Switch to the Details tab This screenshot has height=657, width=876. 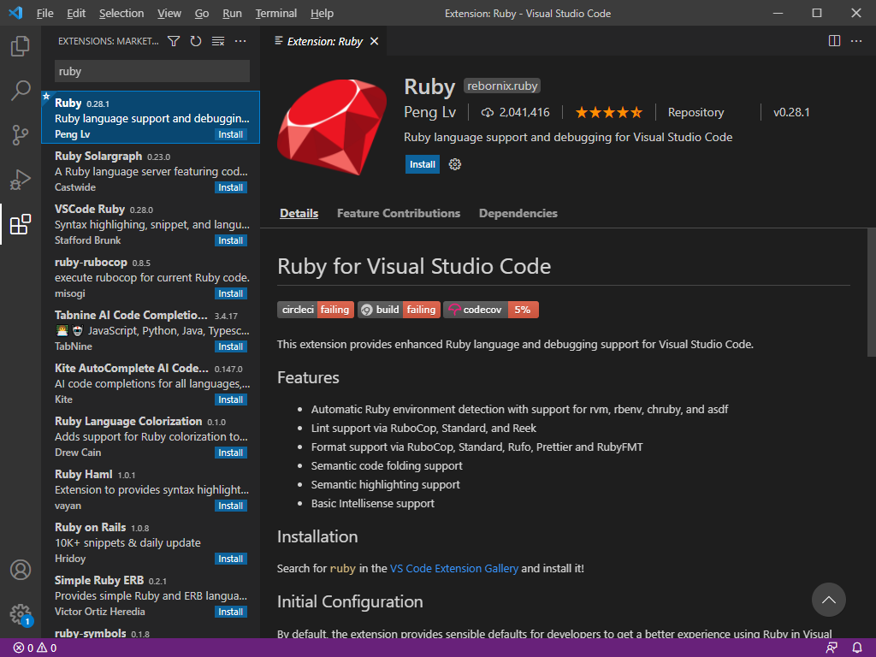(x=299, y=213)
